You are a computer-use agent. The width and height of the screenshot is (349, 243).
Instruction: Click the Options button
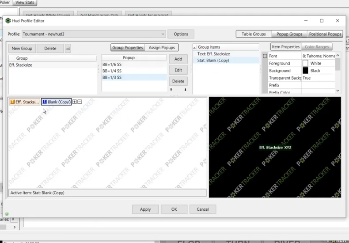(x=181, y=34)
